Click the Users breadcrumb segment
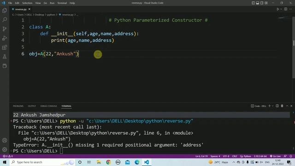295x166 pixels. [20, 15]
